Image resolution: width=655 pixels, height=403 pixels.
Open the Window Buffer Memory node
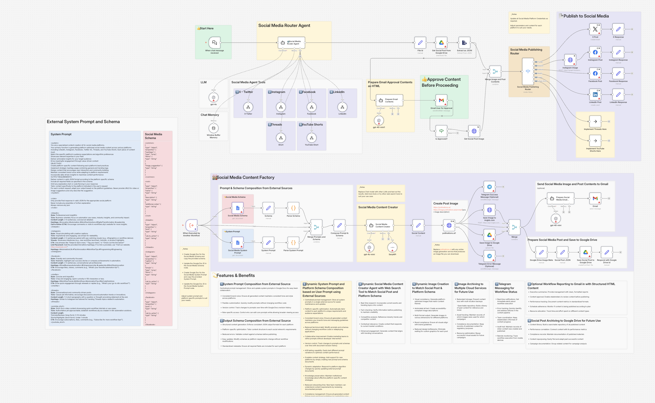tap(214, 128)
